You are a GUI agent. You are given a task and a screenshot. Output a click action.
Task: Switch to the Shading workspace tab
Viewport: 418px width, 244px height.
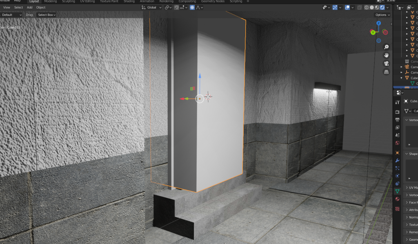pyautogui.click(x=129, y=2)
